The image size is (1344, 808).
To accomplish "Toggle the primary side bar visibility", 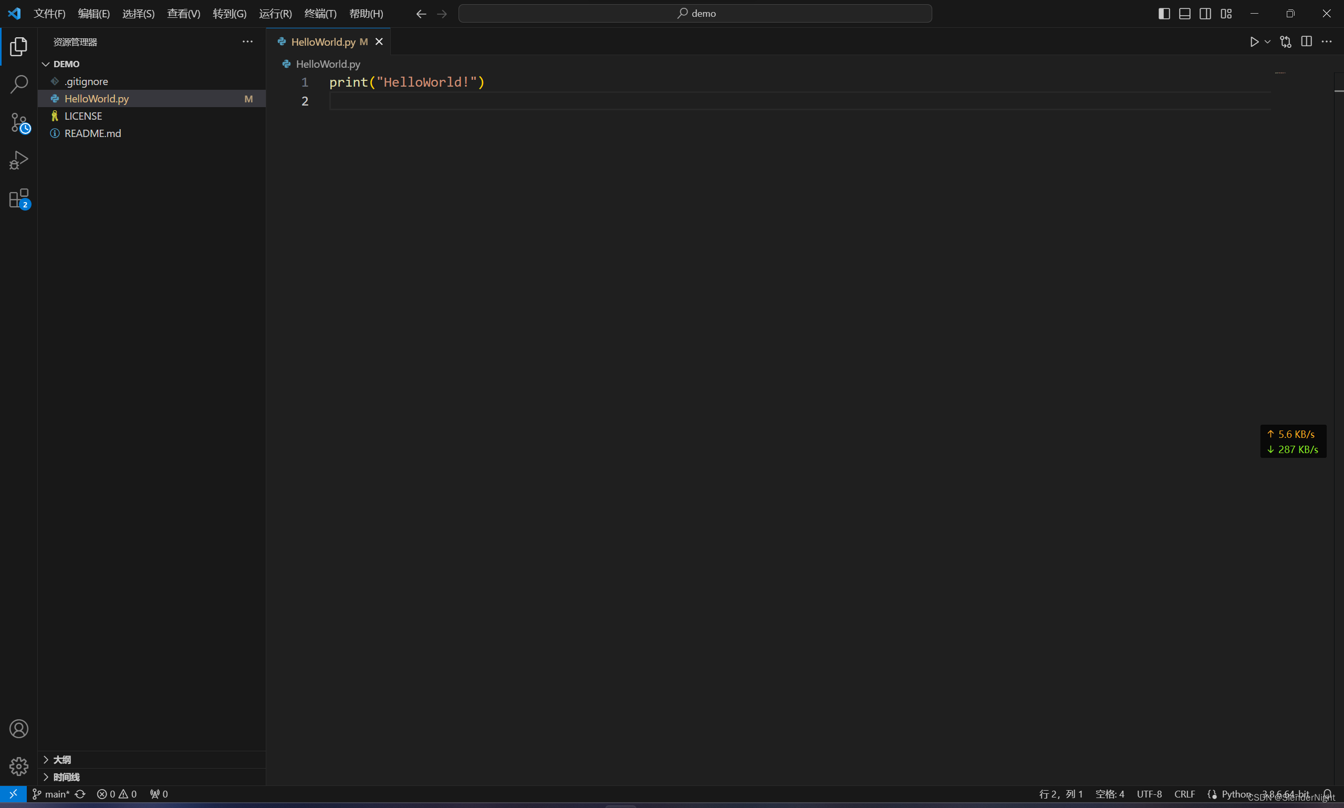I will click(x=1164, y=14).
